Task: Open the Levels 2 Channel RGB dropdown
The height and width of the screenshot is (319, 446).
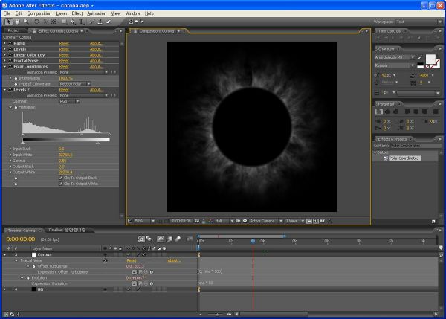Action: pyautogui.click(x=69, y=101)
